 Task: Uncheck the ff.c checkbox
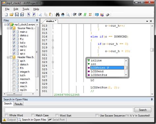click(14, 39)
